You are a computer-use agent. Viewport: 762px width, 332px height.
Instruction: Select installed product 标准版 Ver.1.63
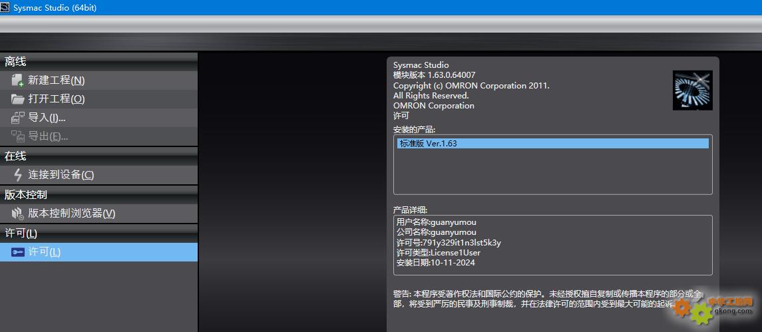click(x=552, y=144)
